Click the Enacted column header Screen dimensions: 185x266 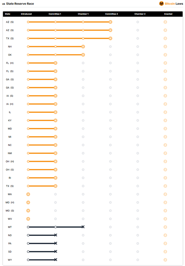[x=168, y=14]
